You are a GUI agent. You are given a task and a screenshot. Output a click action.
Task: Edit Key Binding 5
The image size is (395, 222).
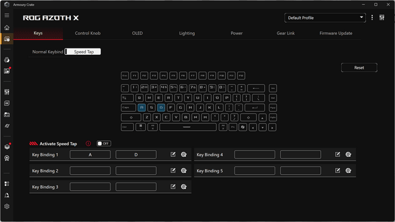[x=338, y=170]
